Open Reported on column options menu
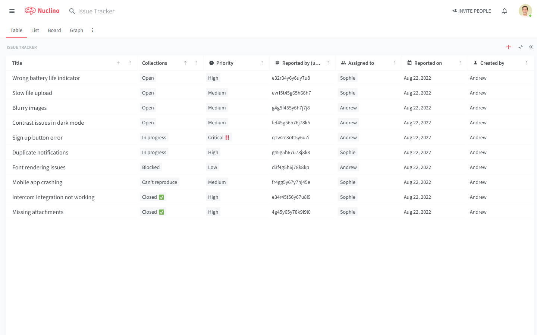 pyautogui.click(x=460, y=63)
